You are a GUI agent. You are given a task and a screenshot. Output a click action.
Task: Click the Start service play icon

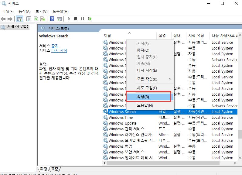[69, 19]
